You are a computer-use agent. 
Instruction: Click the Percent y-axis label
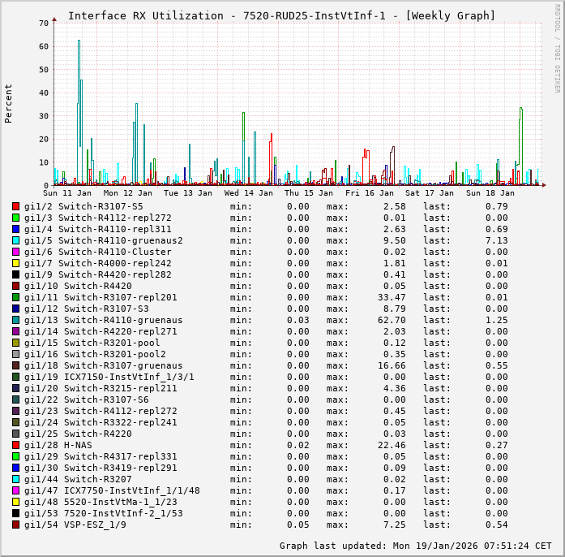point(9,103)
